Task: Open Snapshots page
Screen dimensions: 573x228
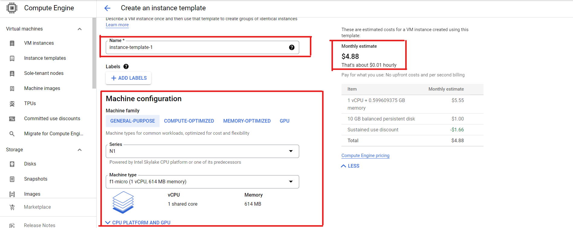Action: (x=36, y=179)
